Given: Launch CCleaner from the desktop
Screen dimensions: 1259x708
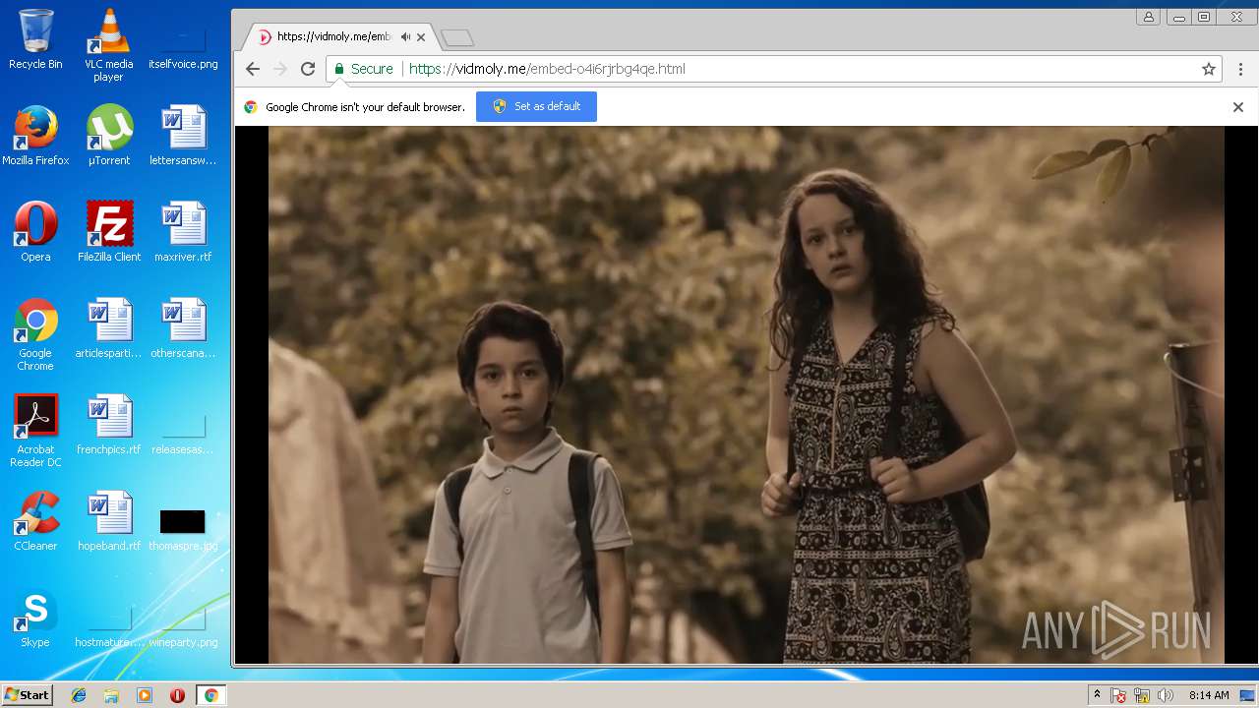Looking at the screenshot, I should click(35, 521).
